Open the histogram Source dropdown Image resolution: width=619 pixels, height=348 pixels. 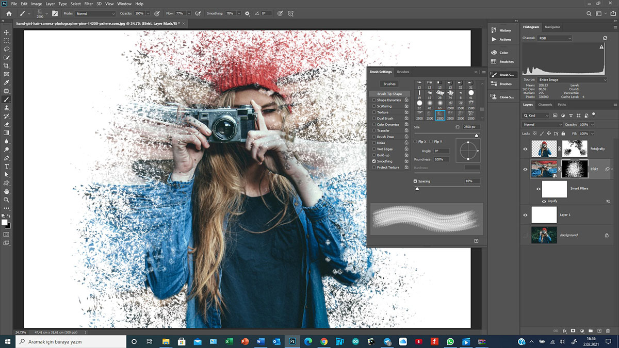click(572, 80)
